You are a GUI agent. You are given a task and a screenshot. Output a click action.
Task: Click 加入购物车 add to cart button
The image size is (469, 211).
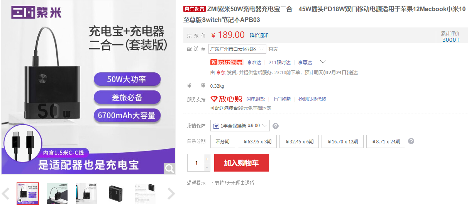click(x=241, y=163)
